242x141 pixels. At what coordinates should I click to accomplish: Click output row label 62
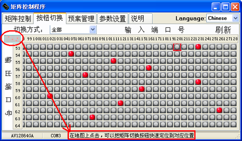(x=18, y=112)
